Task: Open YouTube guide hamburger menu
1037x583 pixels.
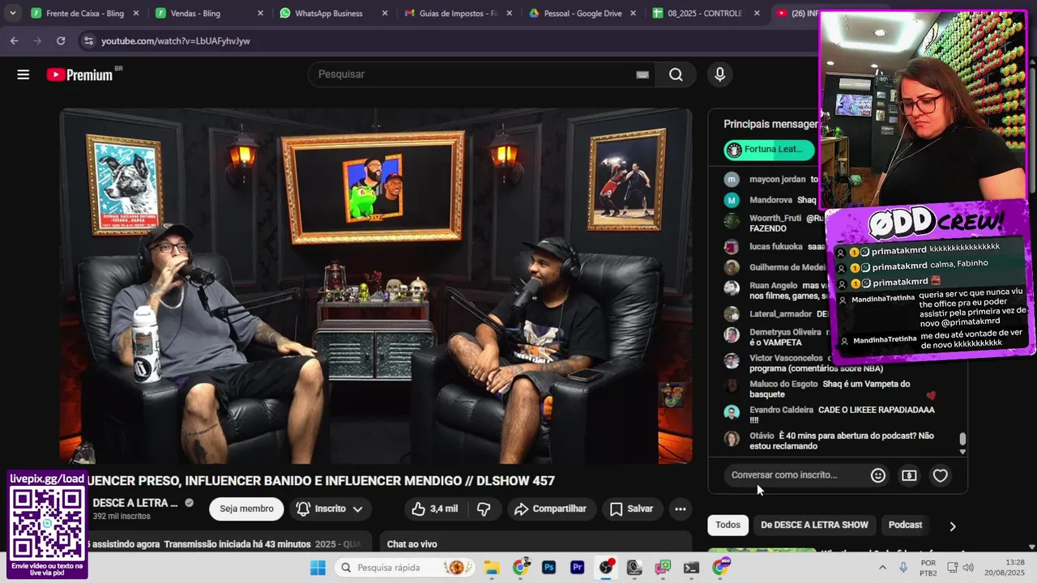Action: [x=23, y=74]
